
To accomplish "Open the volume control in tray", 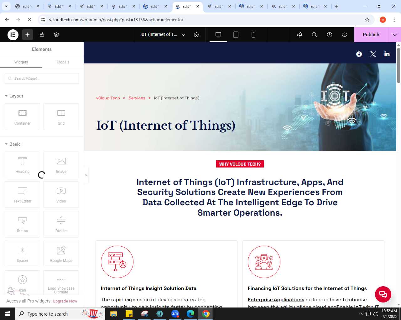I will coord(376,314).
